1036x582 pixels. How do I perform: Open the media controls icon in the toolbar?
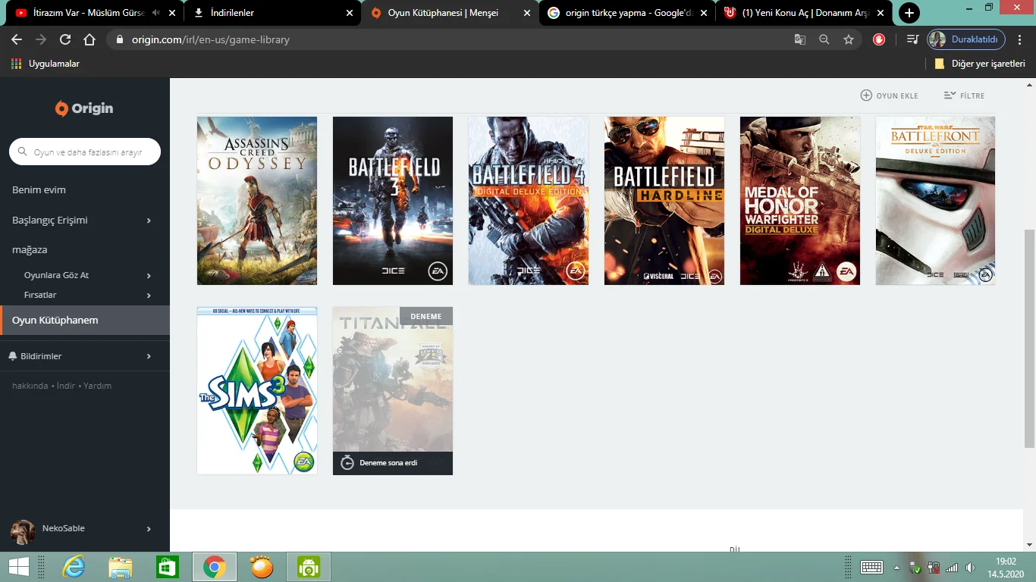[x=912, y=39]
